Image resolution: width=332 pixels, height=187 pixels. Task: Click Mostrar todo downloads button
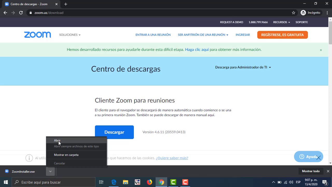pyautogui.click(x=311, y=171)
